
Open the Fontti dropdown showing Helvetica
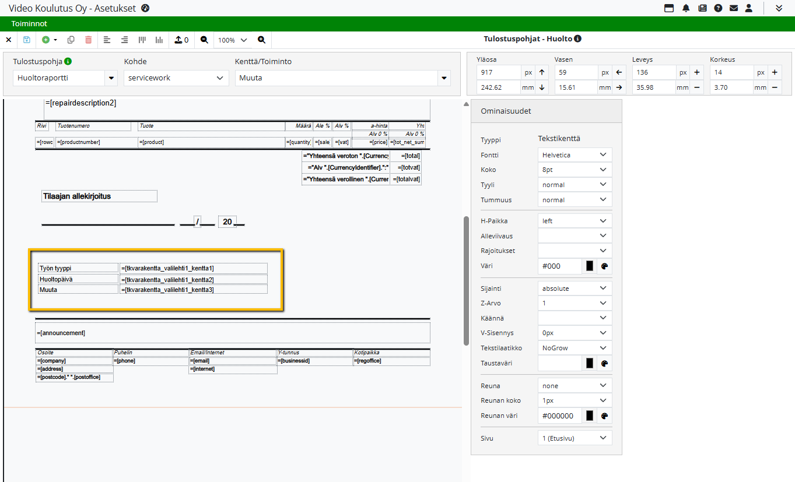[575, 155]
